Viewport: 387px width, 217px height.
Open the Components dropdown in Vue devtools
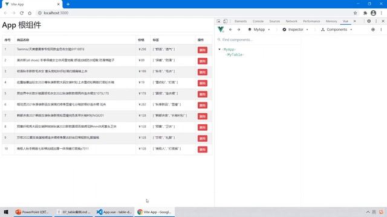(337, 30)
